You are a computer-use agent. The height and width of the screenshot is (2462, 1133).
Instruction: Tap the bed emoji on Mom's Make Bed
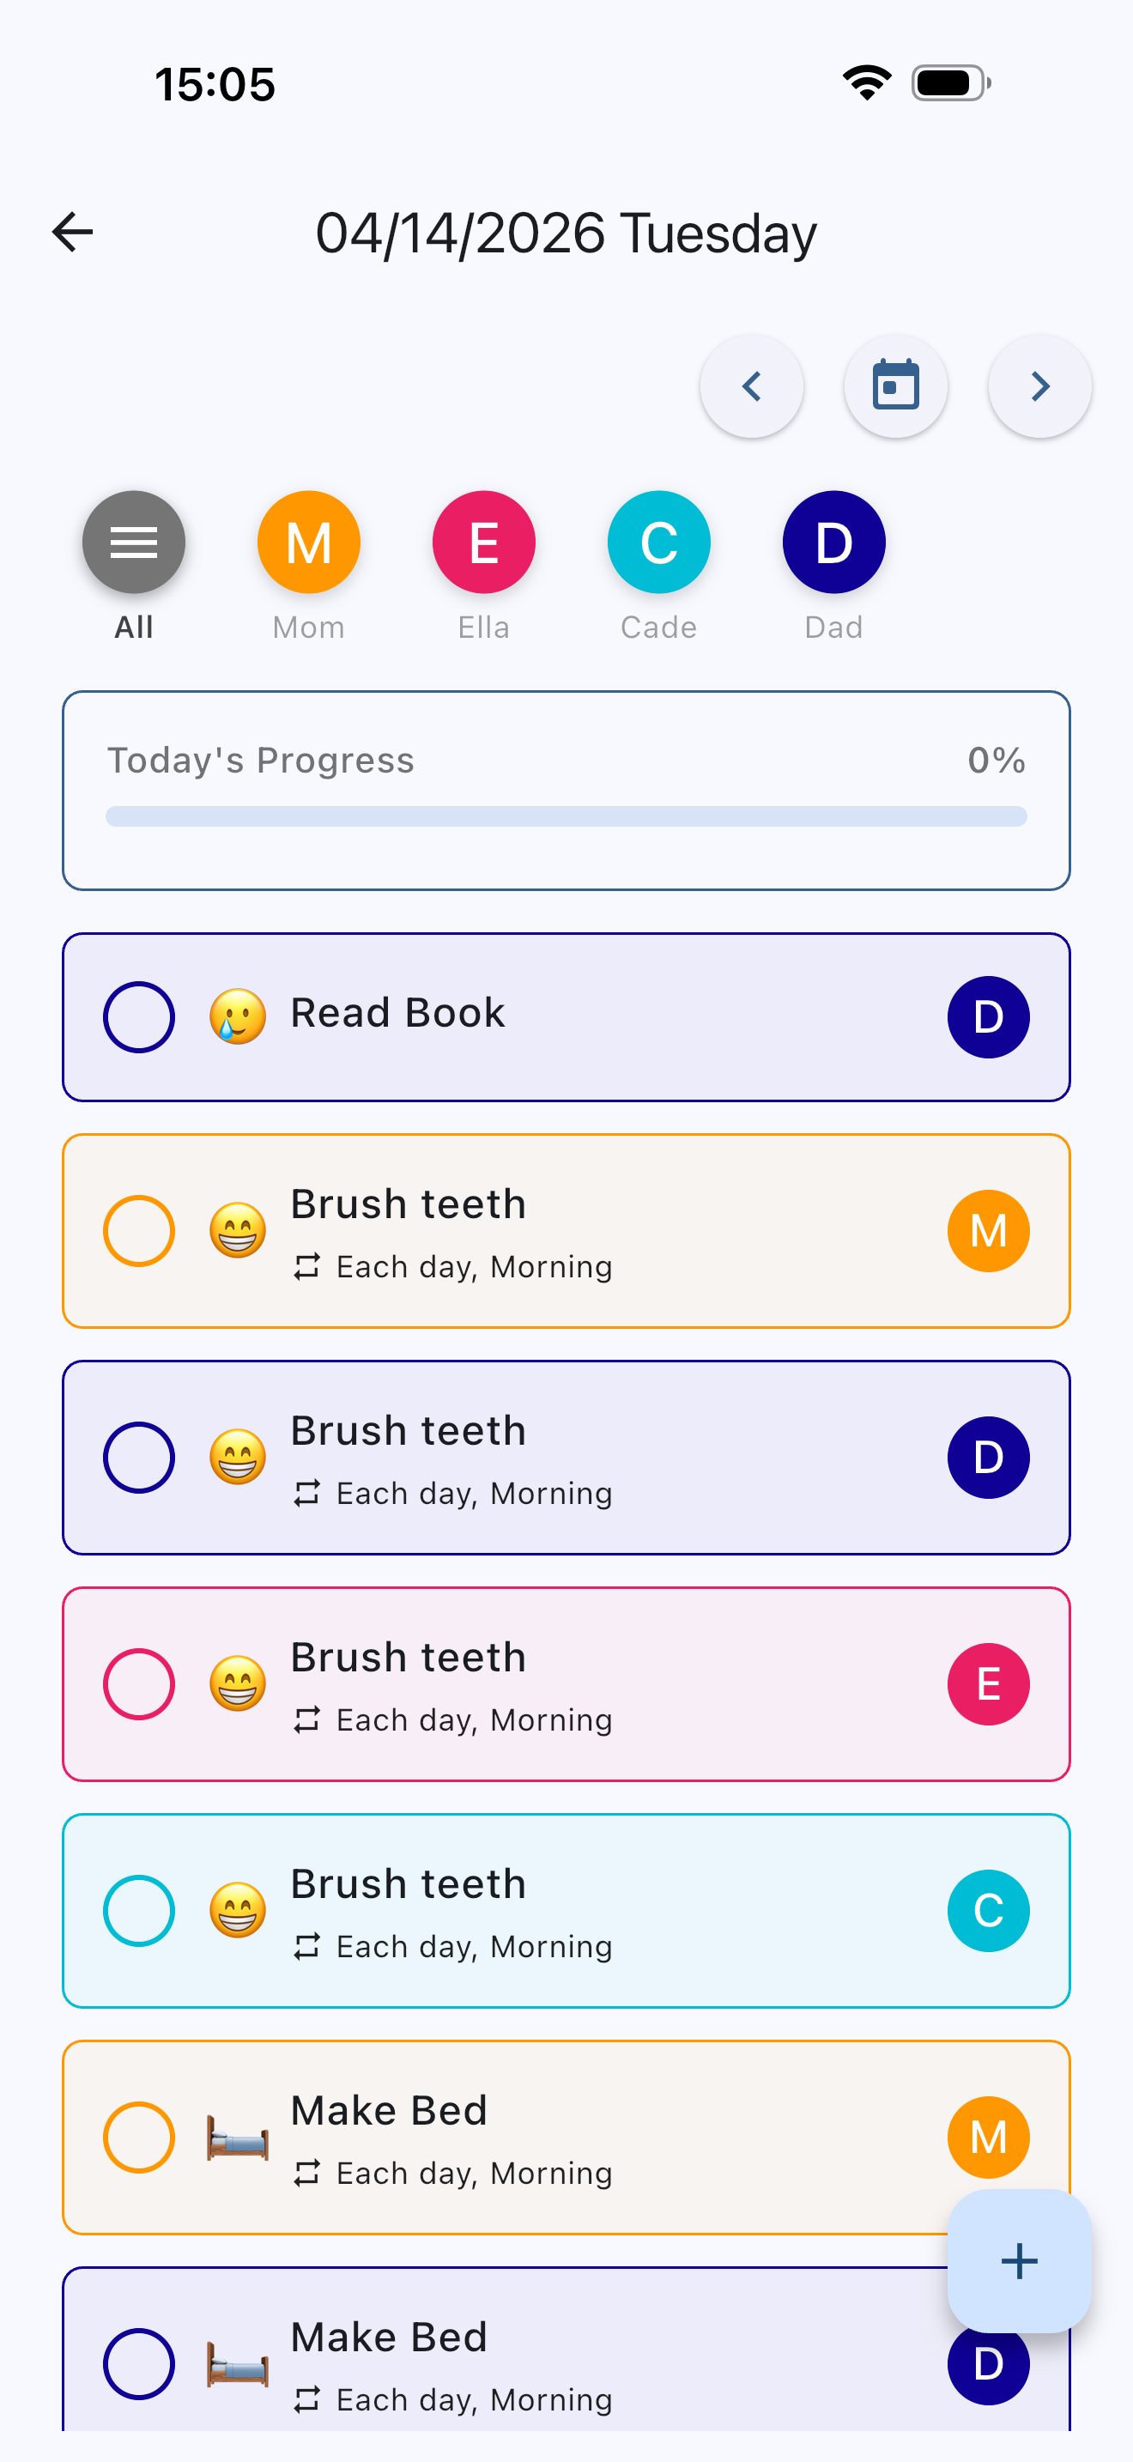[x=238, y=2138]
